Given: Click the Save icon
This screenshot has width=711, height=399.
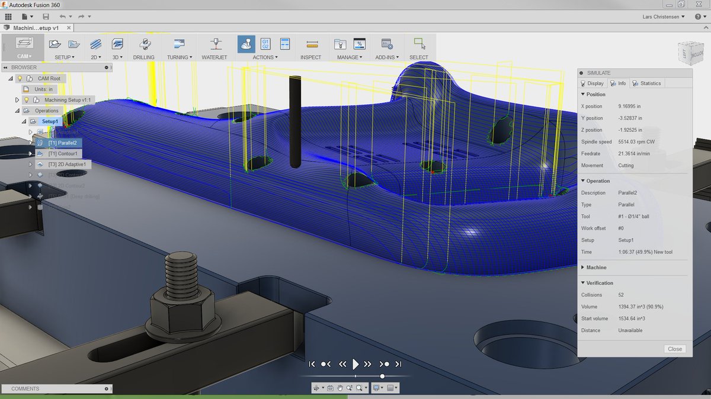Looking at the screenshot, I should click(46, 17).
